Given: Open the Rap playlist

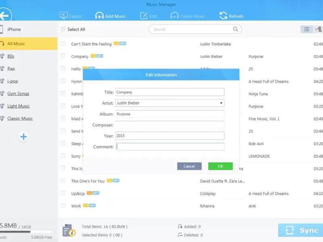Looking at the screenshot, I should coord(11,69).
